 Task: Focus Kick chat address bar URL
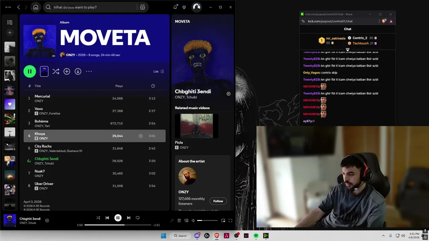pos(330,21)
